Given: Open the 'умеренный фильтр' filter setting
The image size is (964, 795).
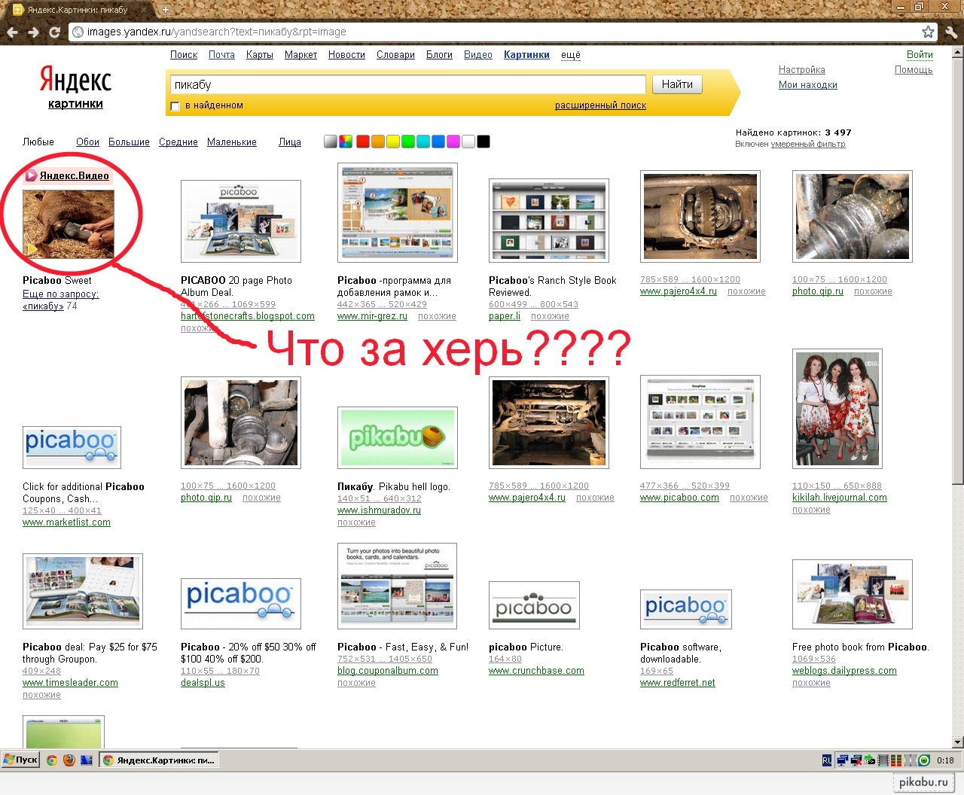Looking at the screenshot, I should point(807,144).
